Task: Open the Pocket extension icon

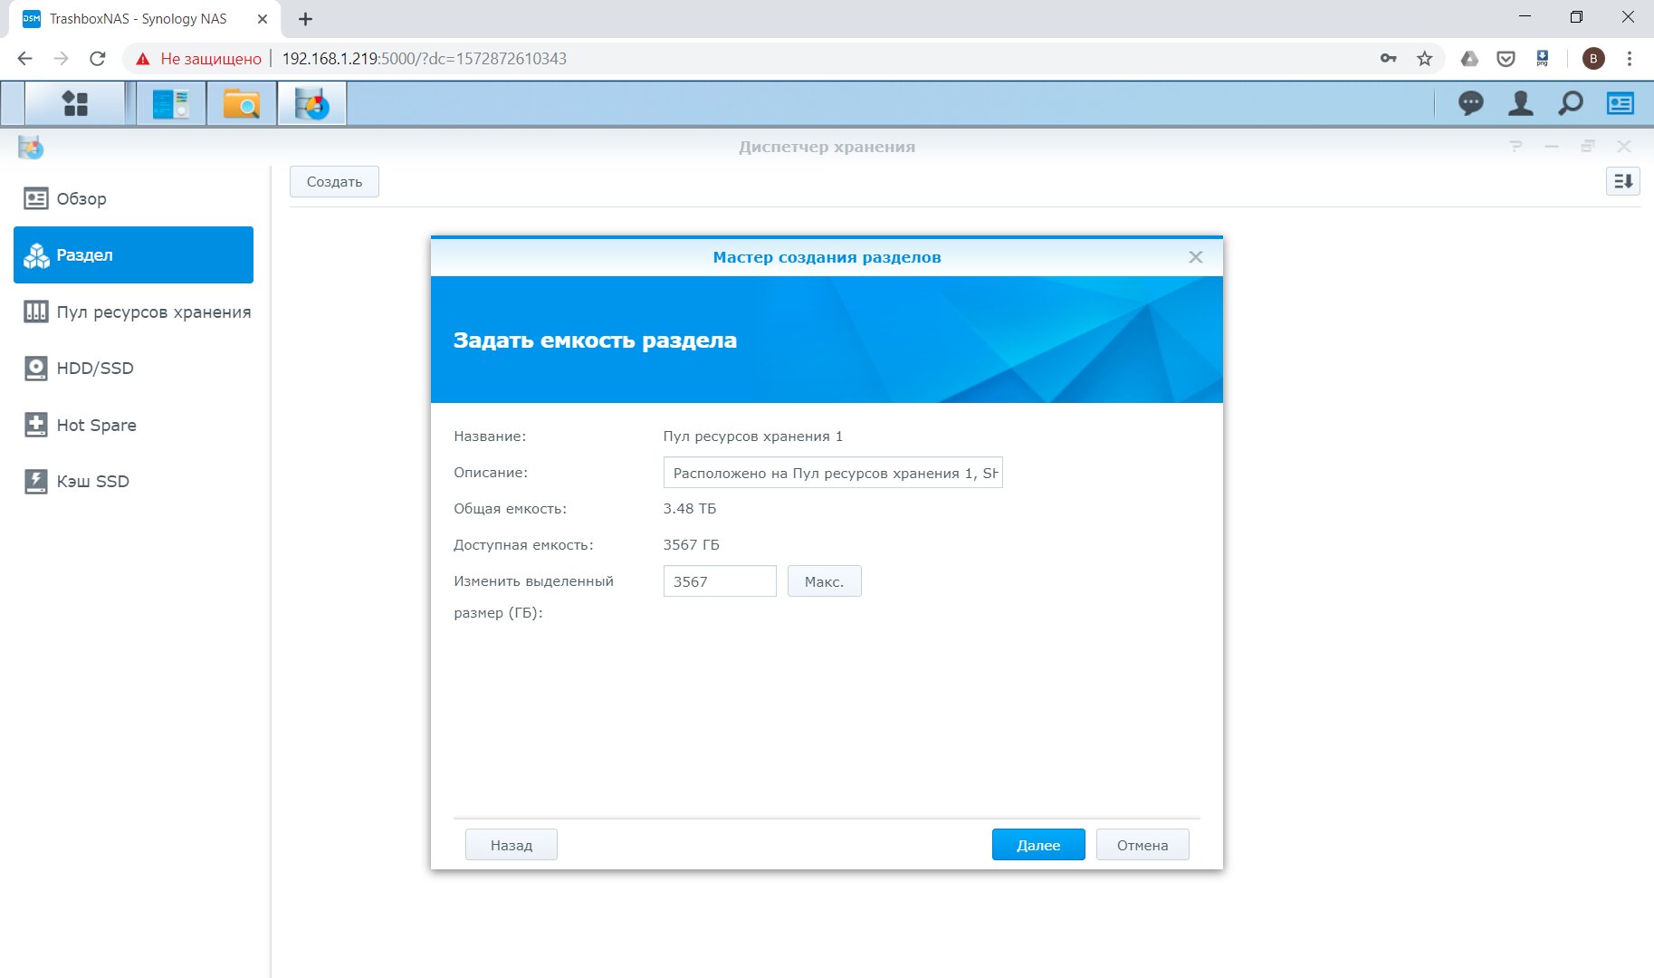Action: [x=1506, y=59]
